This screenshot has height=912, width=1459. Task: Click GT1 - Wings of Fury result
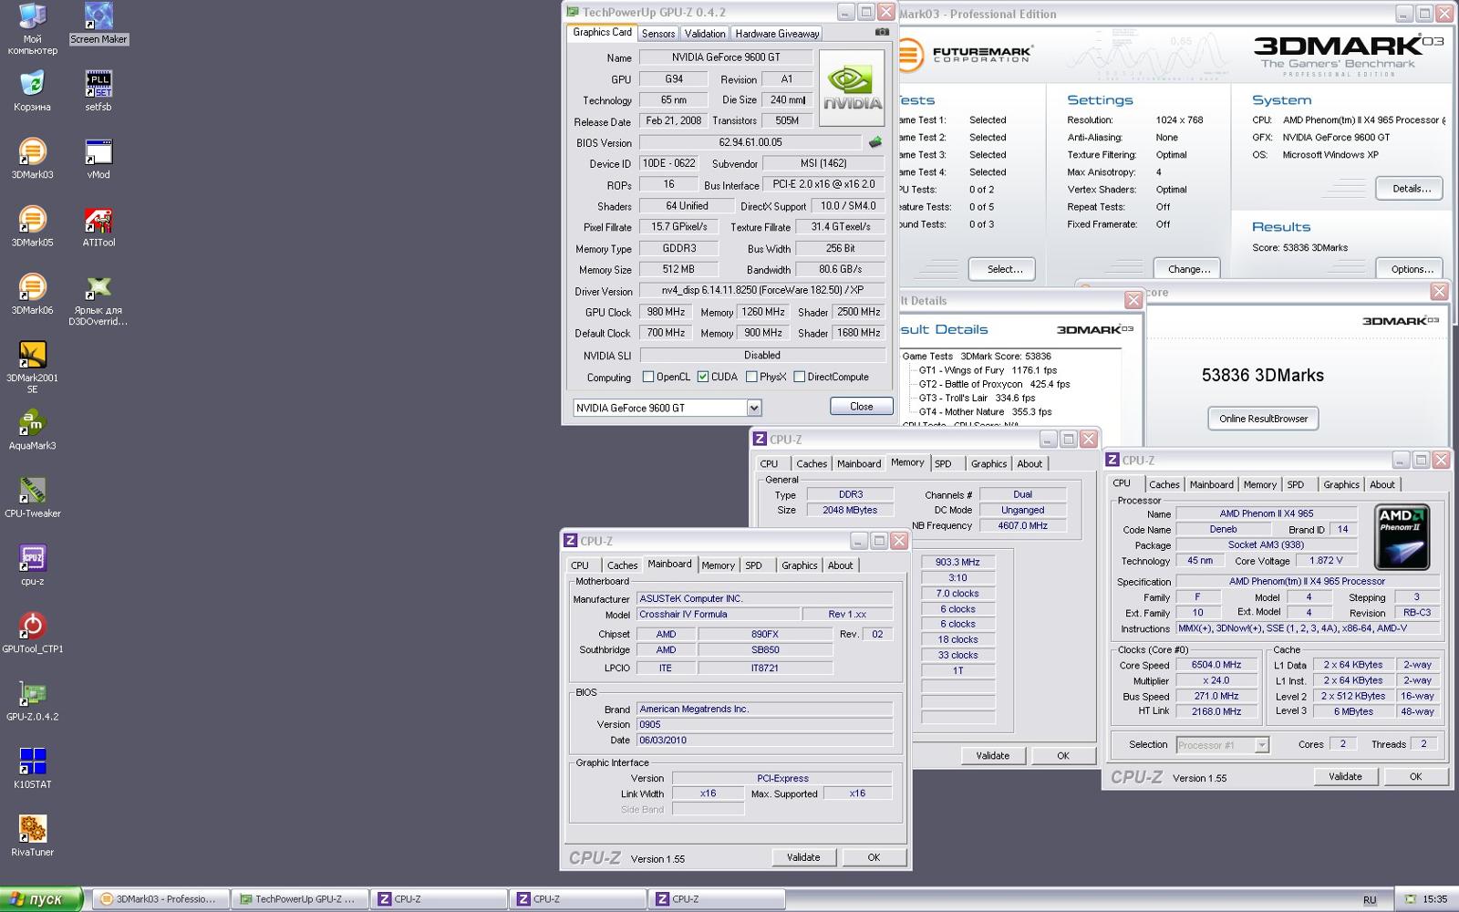(x=988, y=370)
